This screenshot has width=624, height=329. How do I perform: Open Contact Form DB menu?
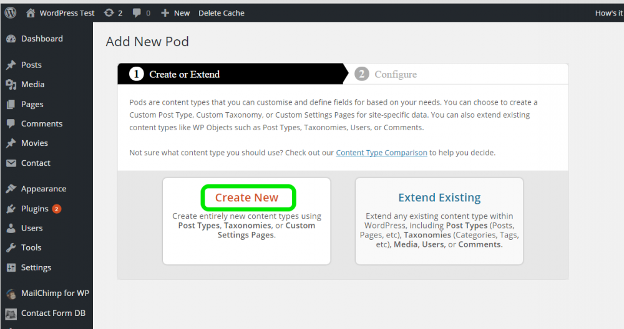tap(53, 313)
